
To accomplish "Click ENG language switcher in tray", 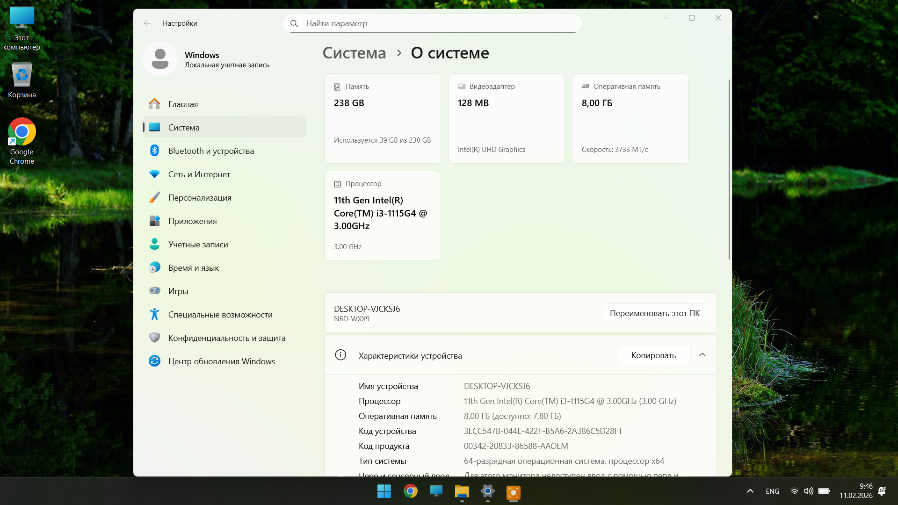I will point(773,491).
